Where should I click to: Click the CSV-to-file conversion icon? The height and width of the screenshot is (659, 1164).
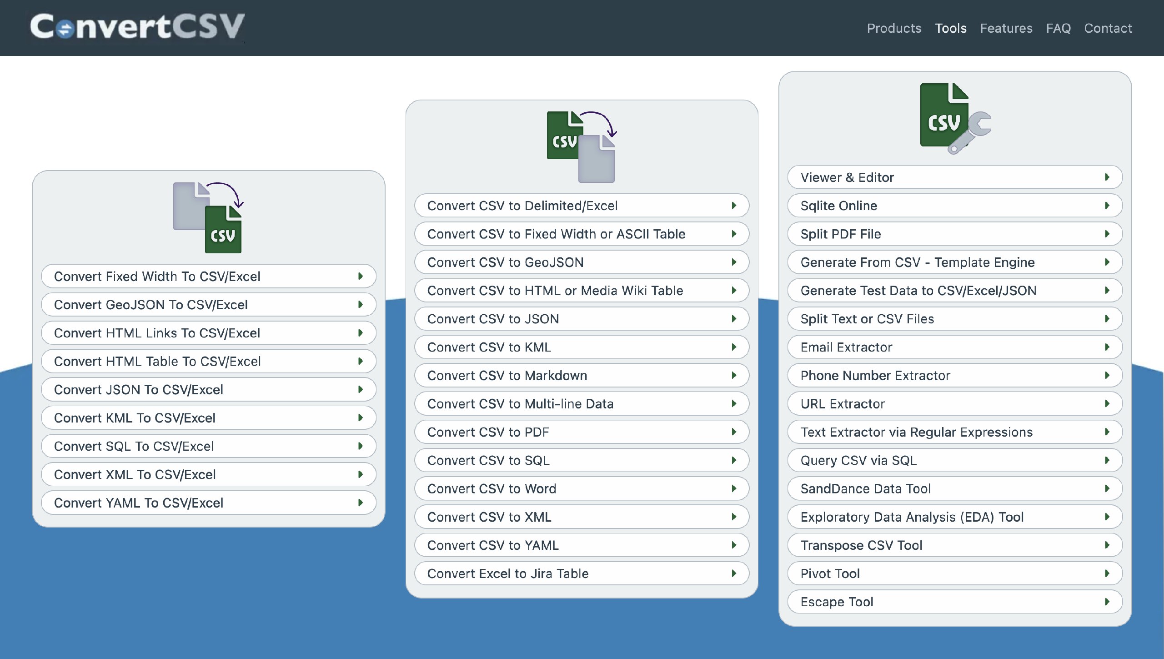point(581,146)
